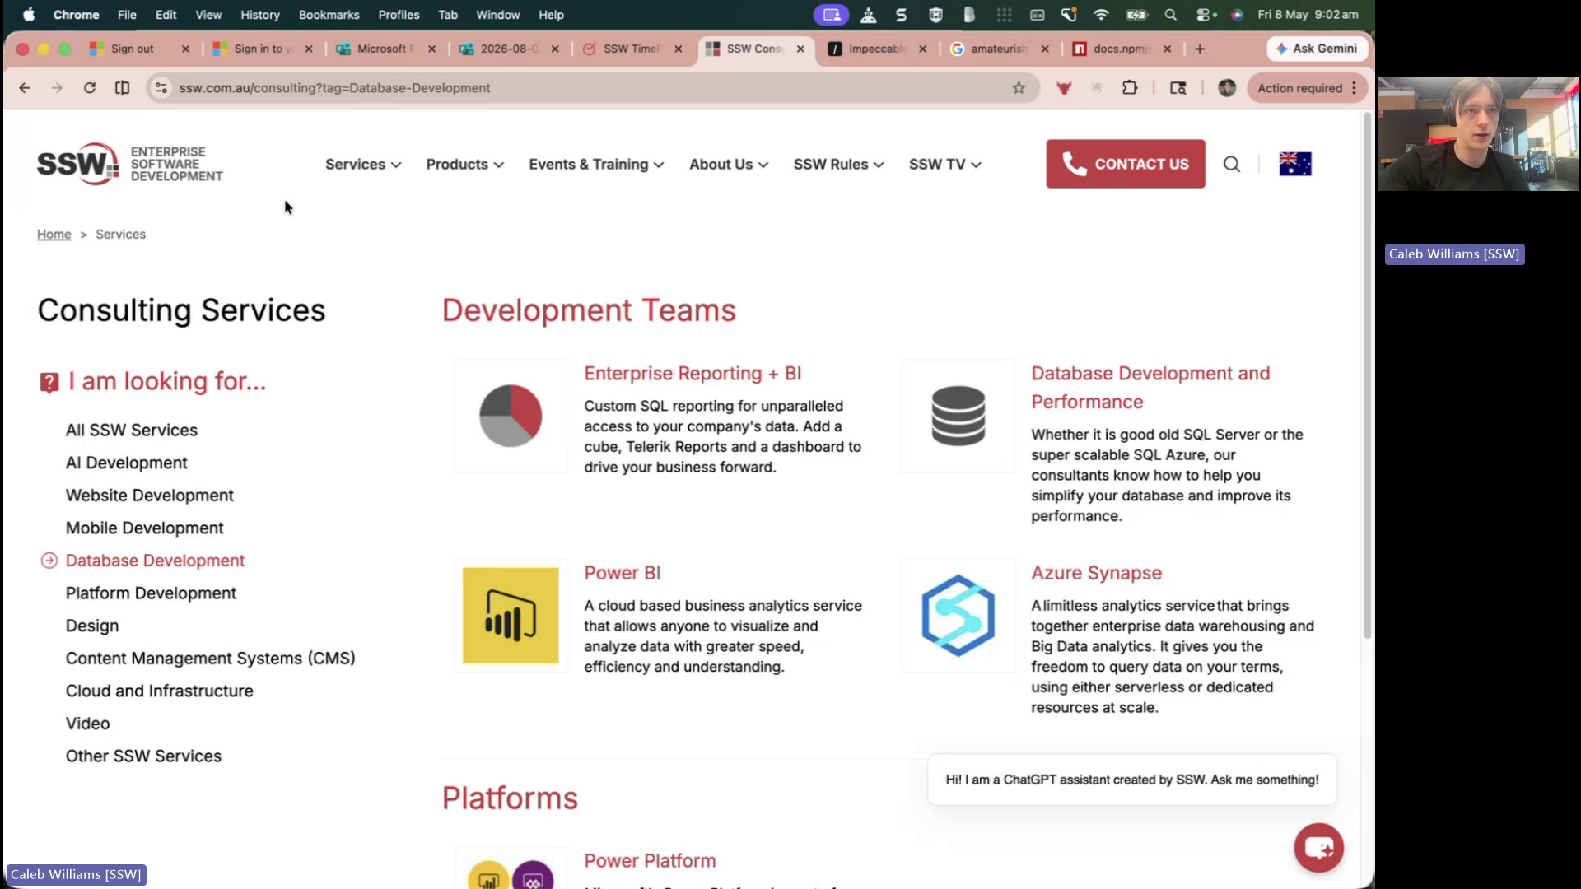Open the Apple menu

pyautogui.click(x=29, y=15)
